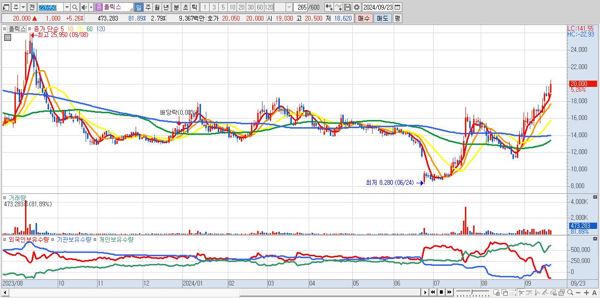600x298 pixels.
Task: Open the stock search magnifier next to the code field
Action: [x=75, y=7]
